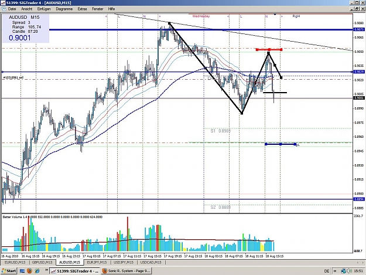Click the 16 Aug 2010 time axis label

[x=9, y=256]
